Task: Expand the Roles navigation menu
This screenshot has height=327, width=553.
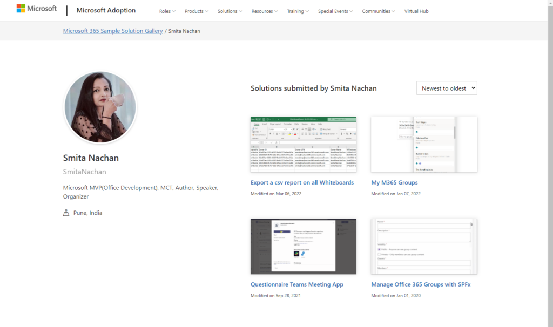Action: pos(167,11)
